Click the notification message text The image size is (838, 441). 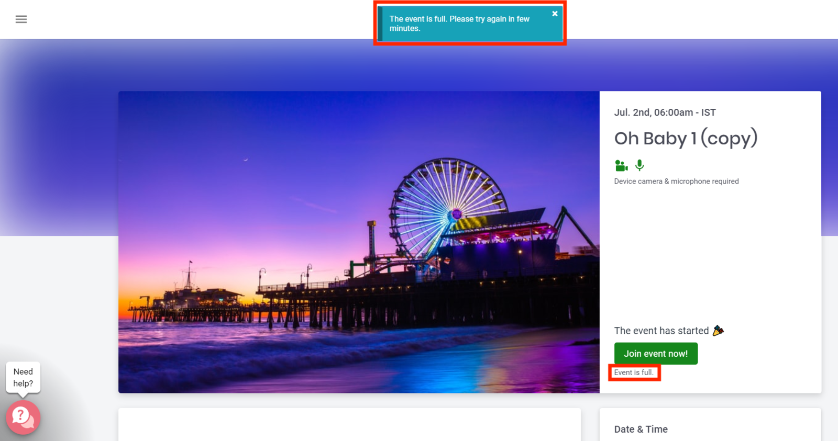click(459, 24)
